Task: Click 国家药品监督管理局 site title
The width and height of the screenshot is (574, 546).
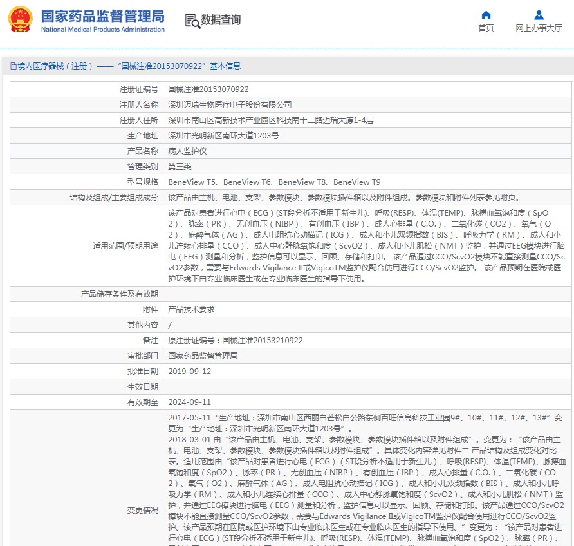Action: click(102, 16)
